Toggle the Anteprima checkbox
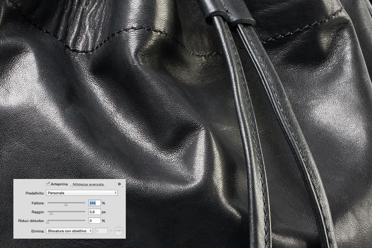372x248 pixels. point(48,184)
